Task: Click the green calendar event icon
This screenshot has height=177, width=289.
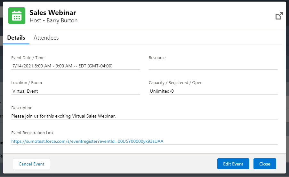Action: coord(16,16)
